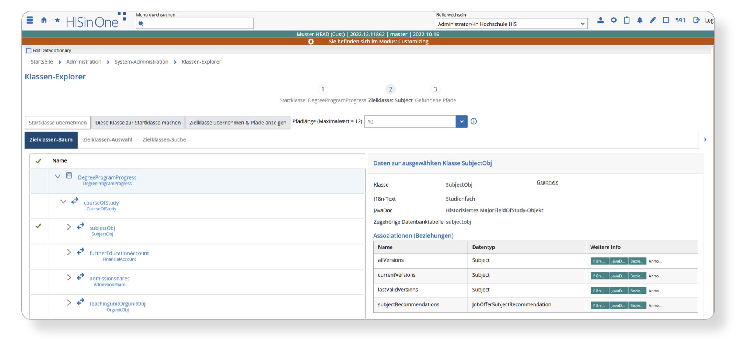Toggle the selection checkmark for subjectObj row
The width and height of the screenshot is (737, 344).
38,226
